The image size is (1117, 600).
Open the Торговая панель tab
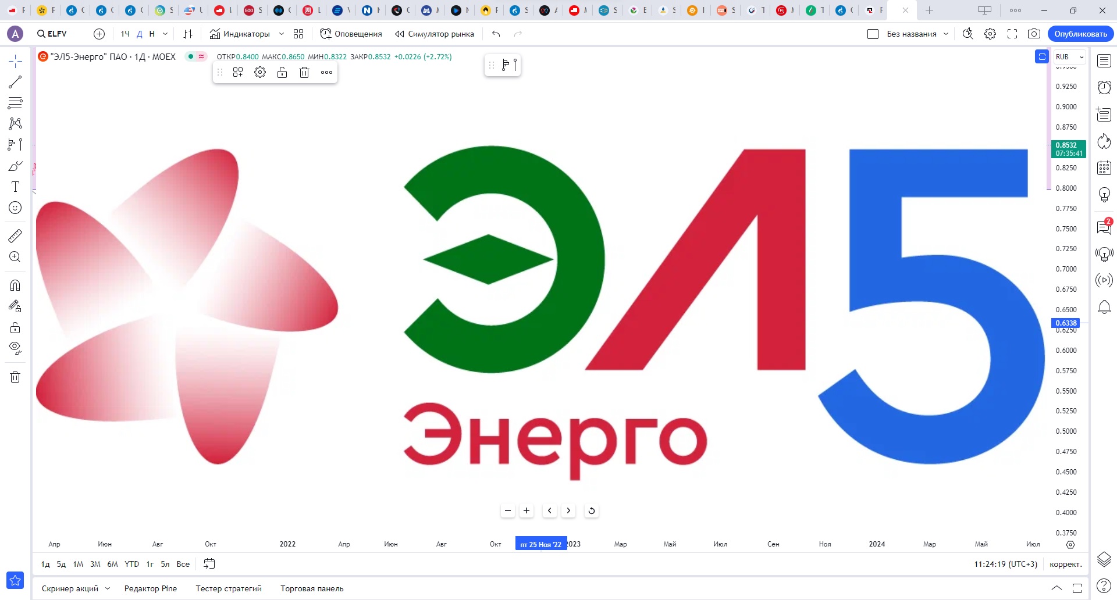(312, 588)
